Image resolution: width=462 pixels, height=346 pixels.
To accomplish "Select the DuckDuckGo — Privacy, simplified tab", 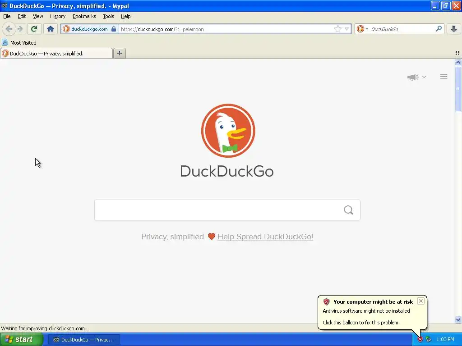I will (x=56, y=53).
